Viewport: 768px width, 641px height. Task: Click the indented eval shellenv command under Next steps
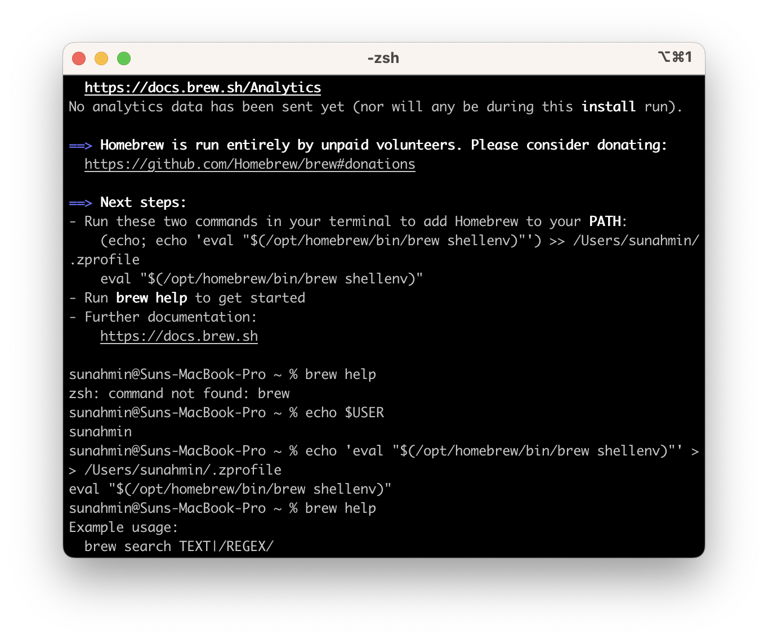click(x=262, y=279)
